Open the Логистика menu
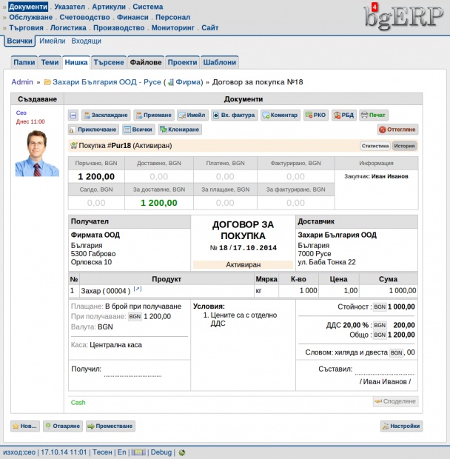450x459 pixels. 68,28
